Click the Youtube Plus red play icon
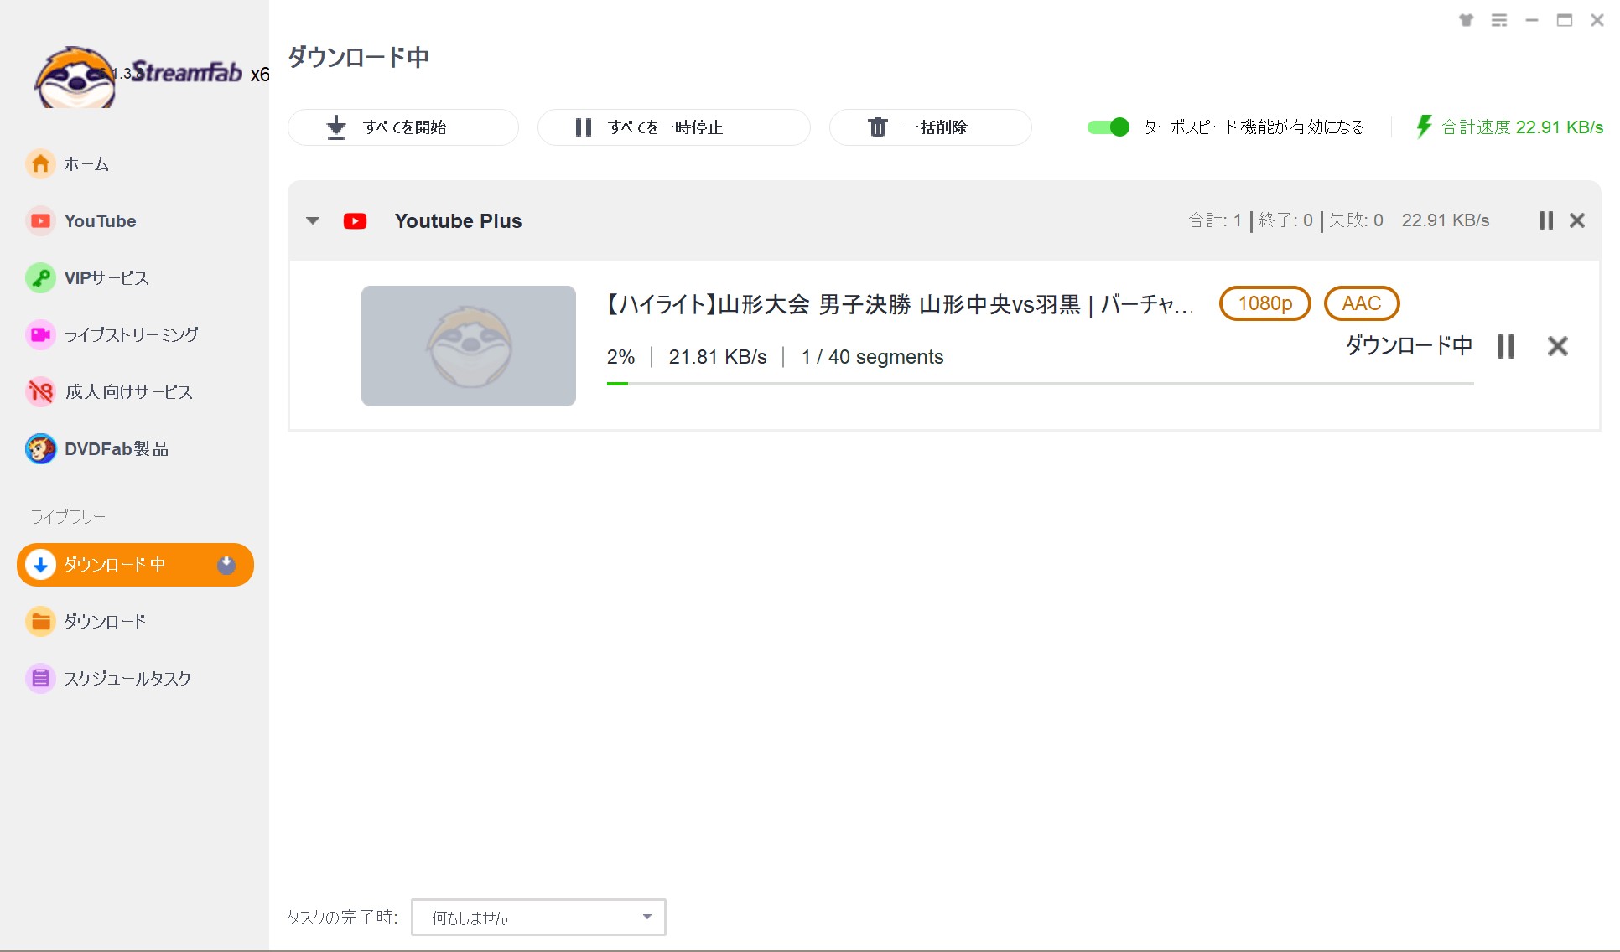This screenshot has width=1620, height=952. point(355,221)
